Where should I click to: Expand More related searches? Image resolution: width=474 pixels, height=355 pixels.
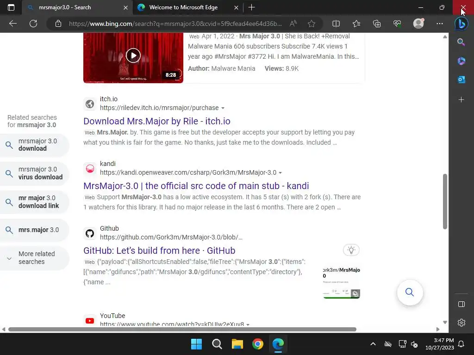click(x=34, y=258)
